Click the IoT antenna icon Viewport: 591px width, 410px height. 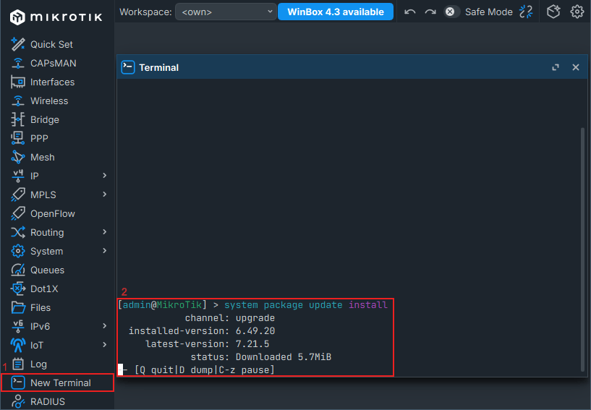coord(17,345)
